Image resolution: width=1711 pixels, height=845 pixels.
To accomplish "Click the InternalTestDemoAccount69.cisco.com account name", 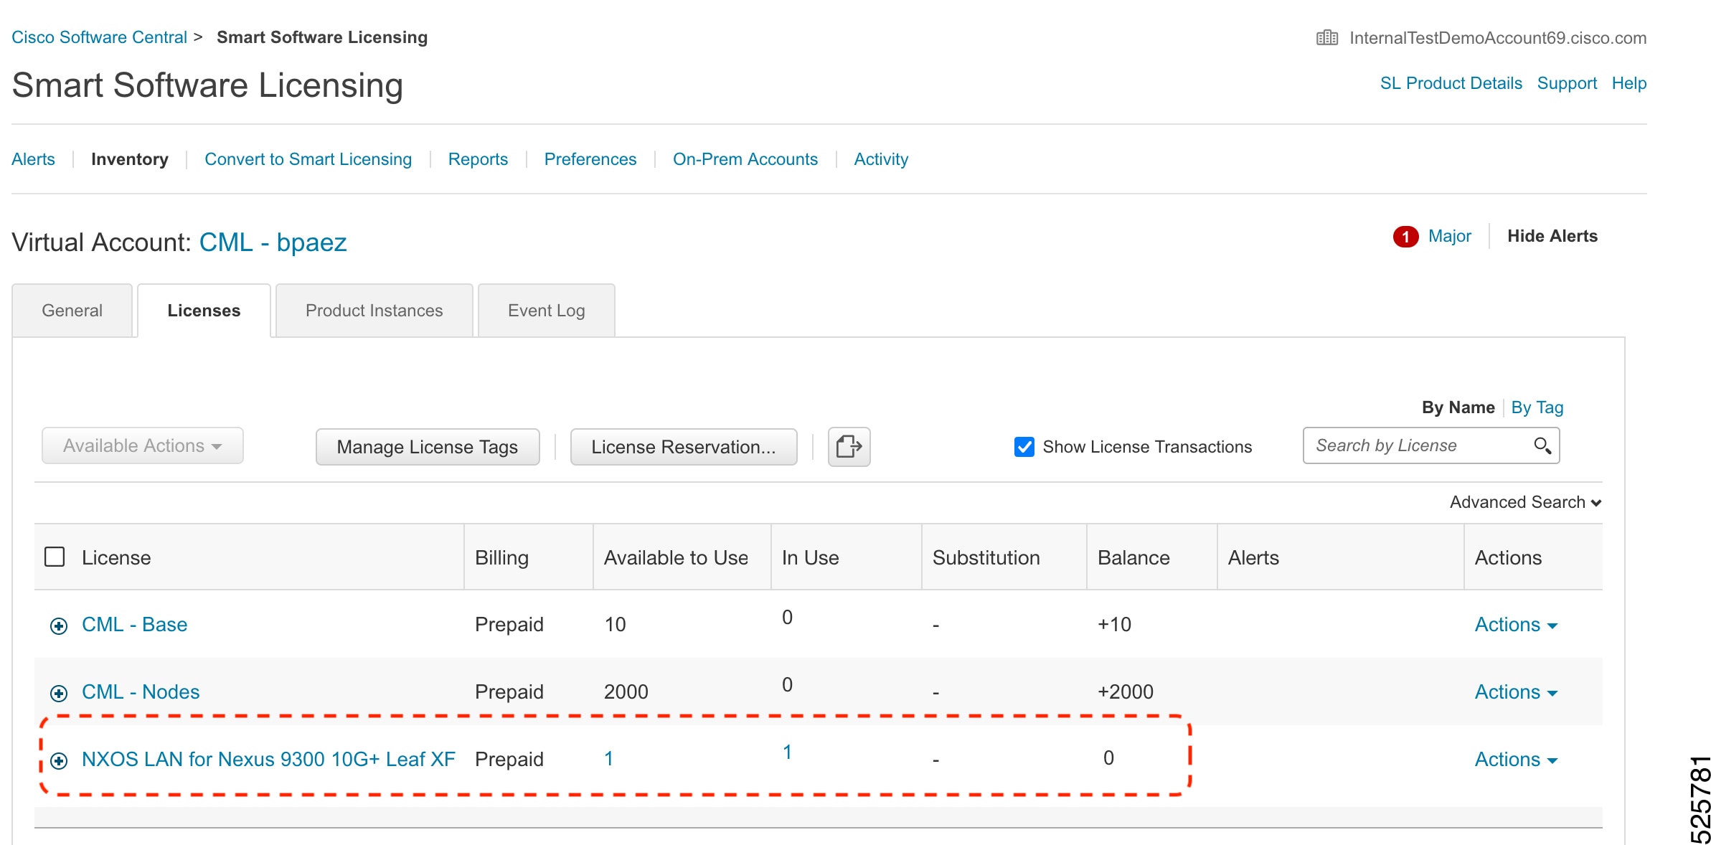I will point(1498,38).
